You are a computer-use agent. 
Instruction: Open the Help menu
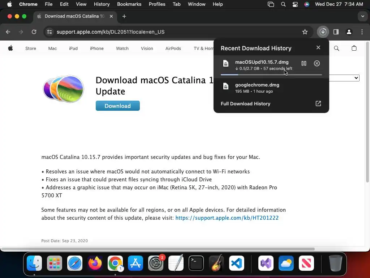pos(218,4)
